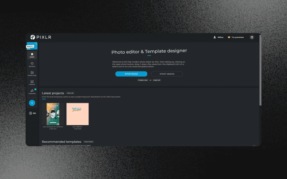The height and width of the screenshot is (179, 287).
Task: Open the horoscope project thumbnail
Action: tap(53, 114)
